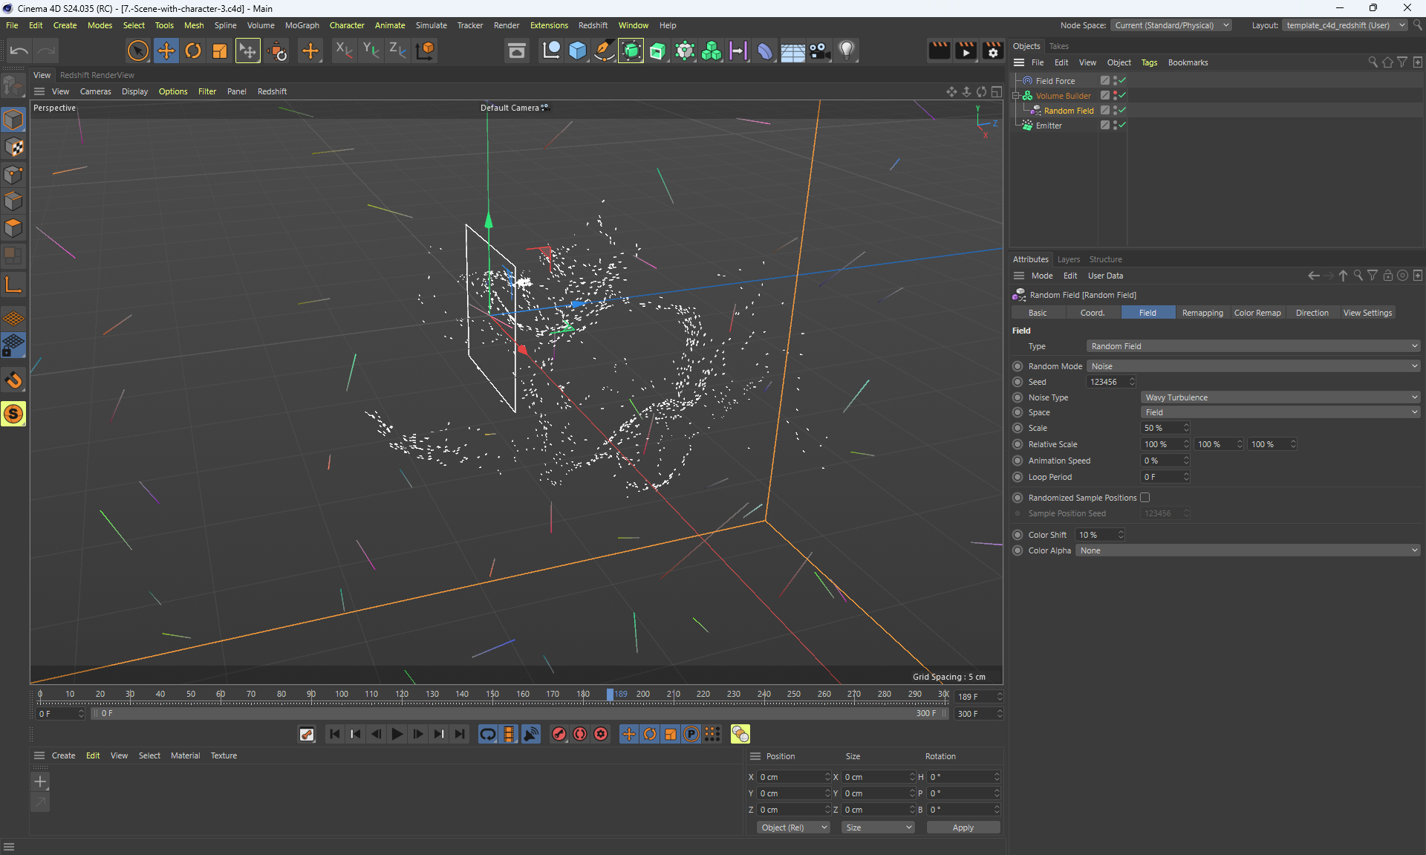The image size is (1426, 855).
Task: Toggle Emitter enabled green checkmark
Action: (1122, 125)
